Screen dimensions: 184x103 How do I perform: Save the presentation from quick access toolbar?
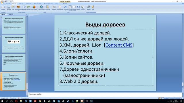6,1
